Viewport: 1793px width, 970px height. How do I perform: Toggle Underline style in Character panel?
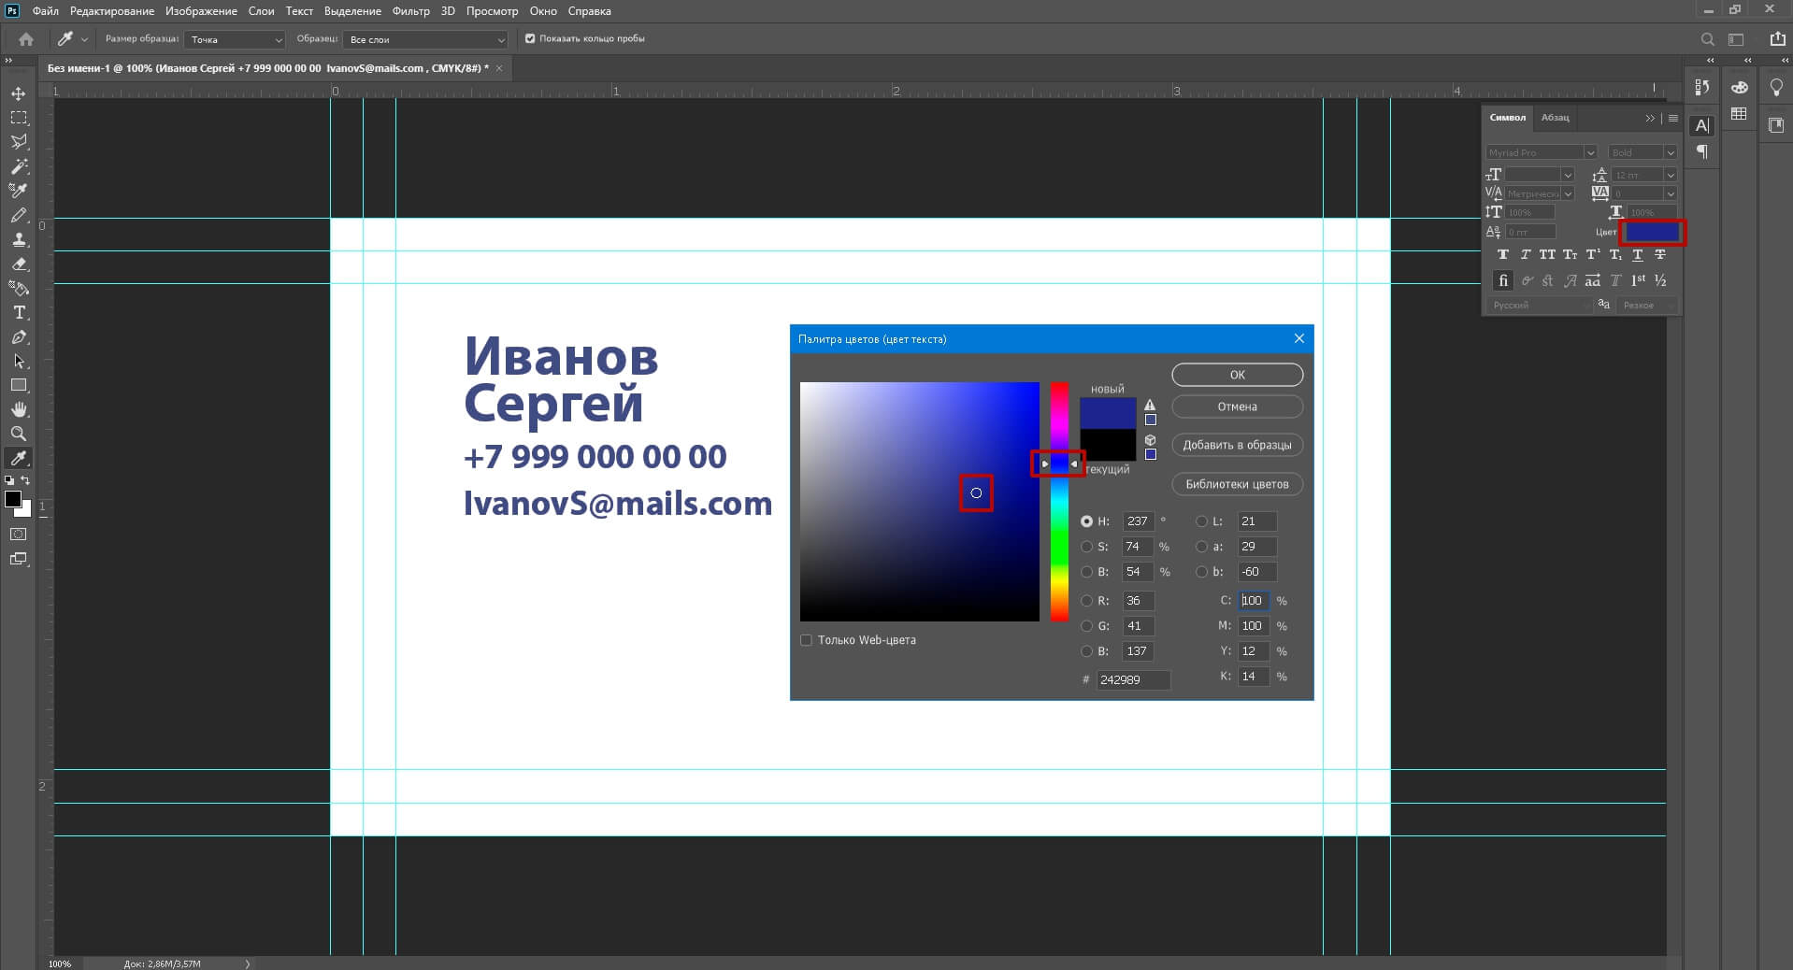point(1638,254)
